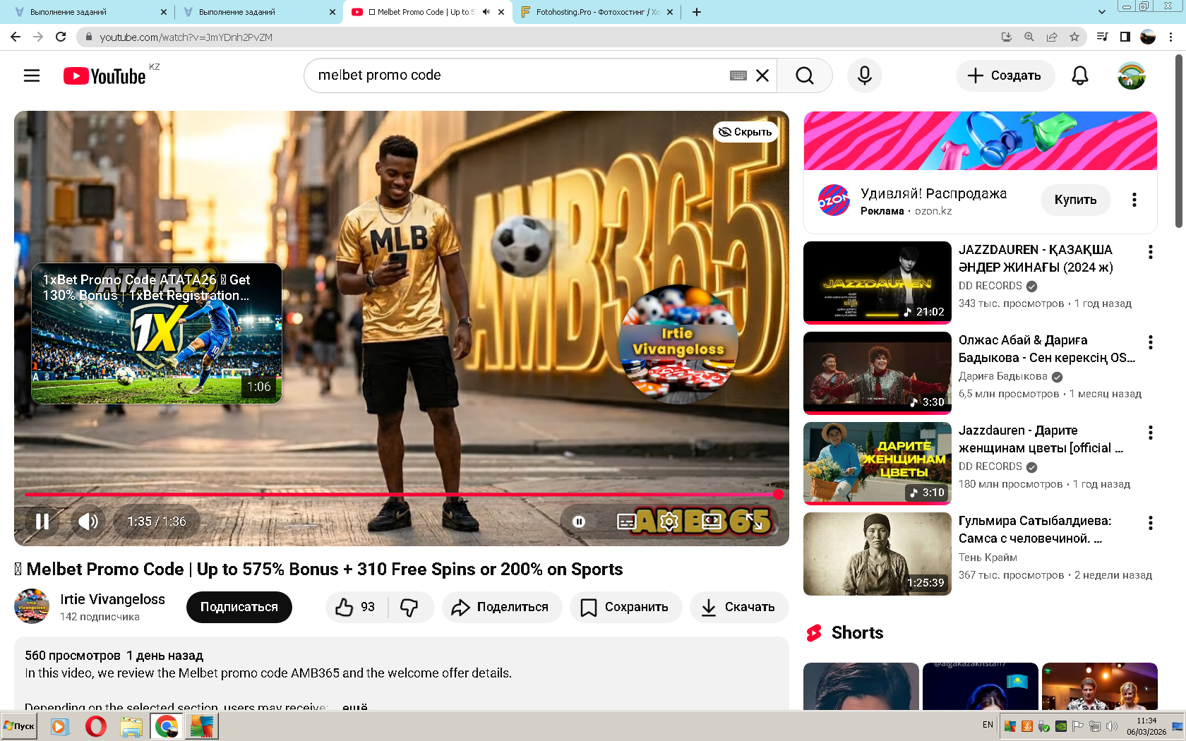Open a new browser tab
Viewport: 1186px width, 741px height.
pos(697,12)
